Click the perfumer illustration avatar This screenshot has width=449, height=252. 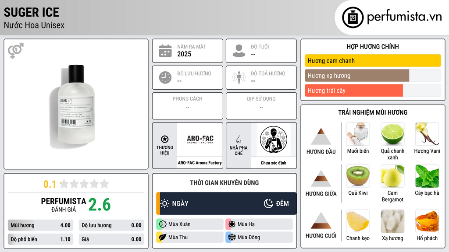tap(274, 140)
